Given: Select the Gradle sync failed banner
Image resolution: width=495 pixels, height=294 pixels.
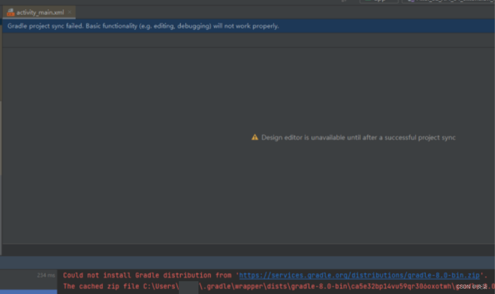Looking at the screenshot, I should click(142, 26).
